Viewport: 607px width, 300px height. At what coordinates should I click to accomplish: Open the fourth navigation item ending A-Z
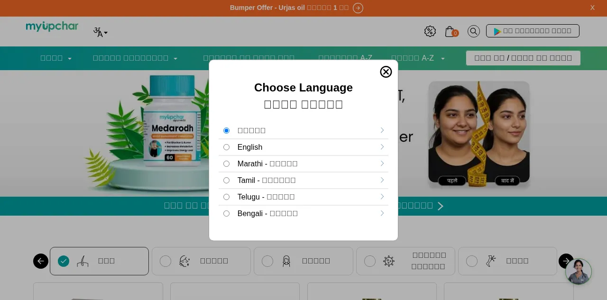[x=345, y=58]
